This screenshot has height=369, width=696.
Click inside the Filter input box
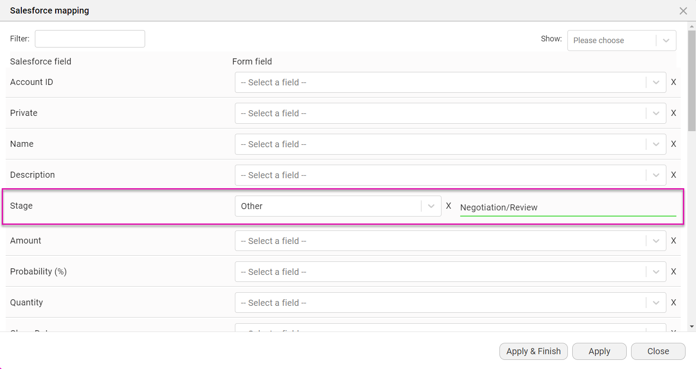pyautogui.click(x=89, y=38)
